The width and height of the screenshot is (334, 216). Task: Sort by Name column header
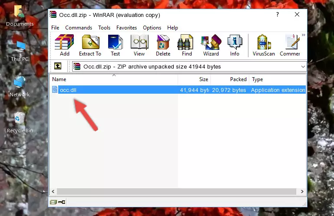click(114, 79)
